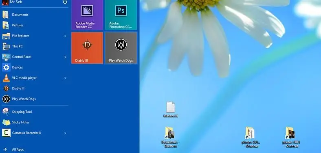The height and width of the screenshot is (153, 321).
Task: Launch the Diablo III orange tile
Action: pos(87,48)
